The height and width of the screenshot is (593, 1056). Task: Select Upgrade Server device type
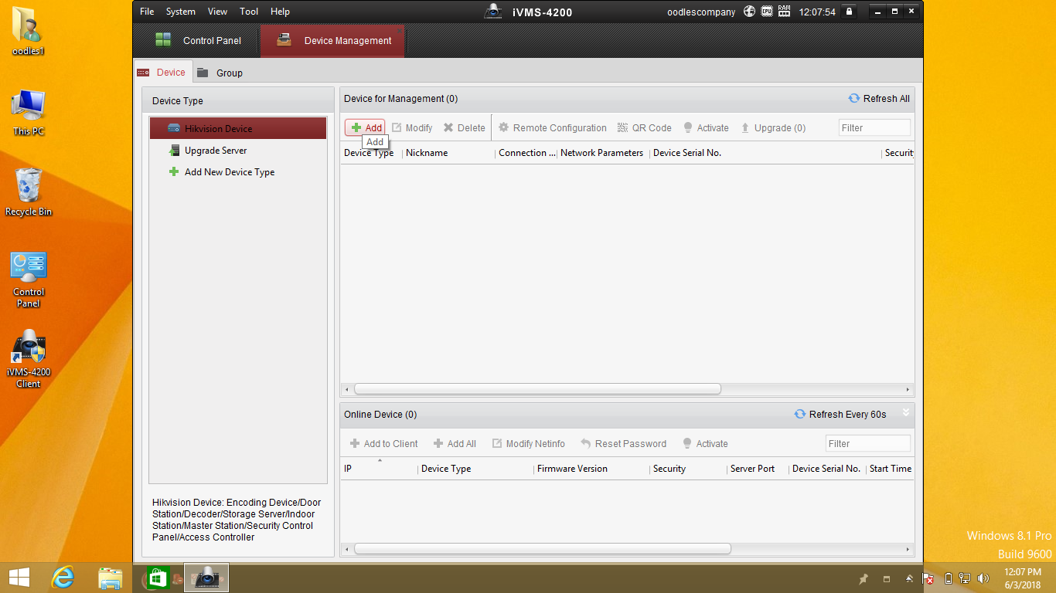coord(238,151)
